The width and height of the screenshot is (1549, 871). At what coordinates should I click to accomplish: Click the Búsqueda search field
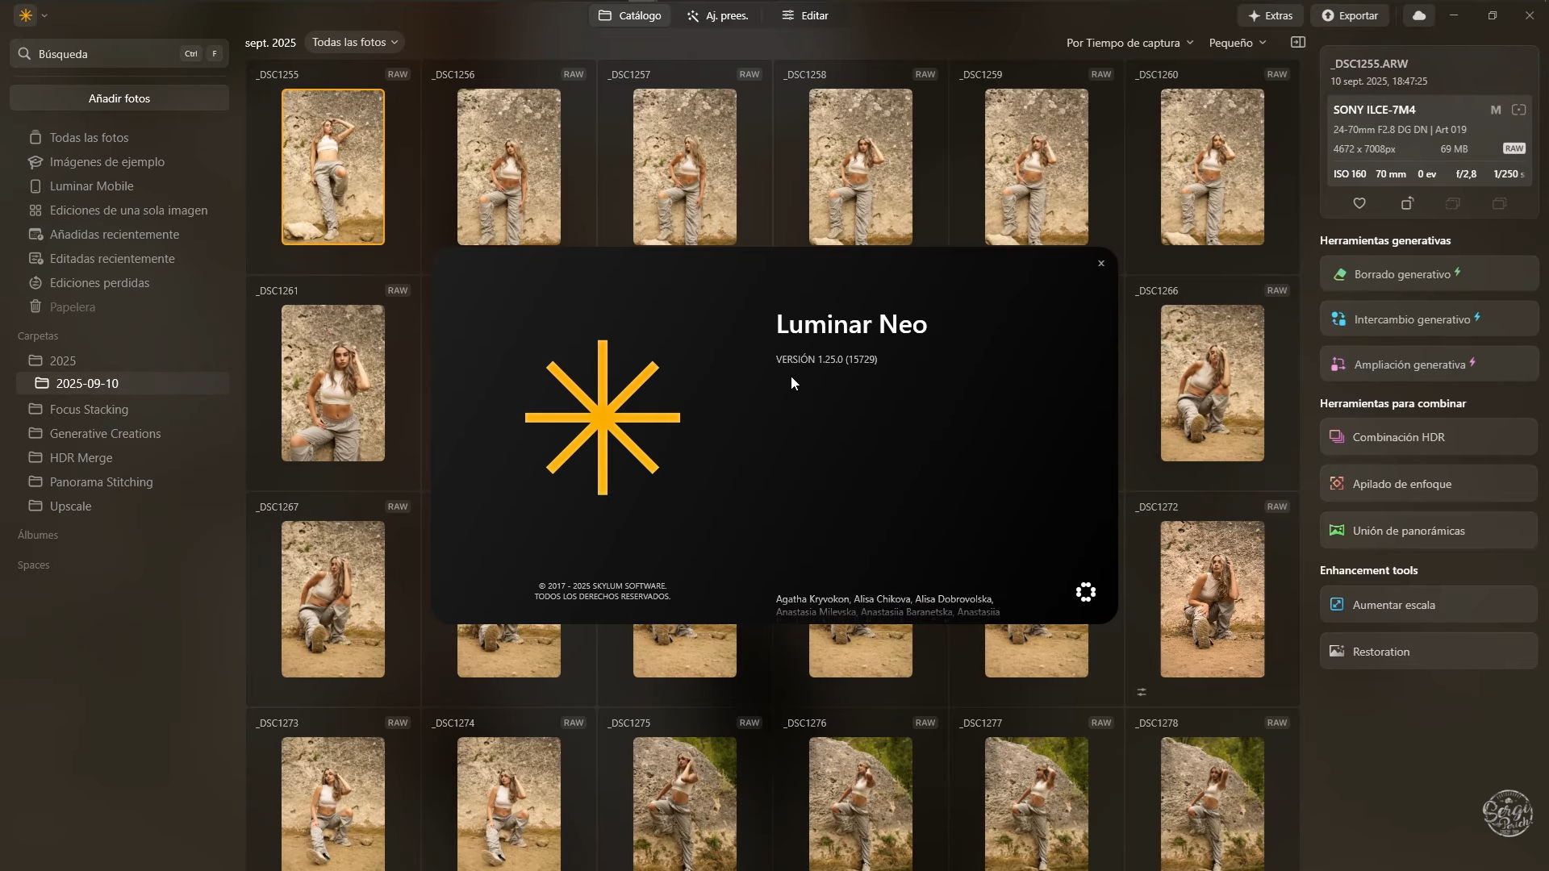105,54
